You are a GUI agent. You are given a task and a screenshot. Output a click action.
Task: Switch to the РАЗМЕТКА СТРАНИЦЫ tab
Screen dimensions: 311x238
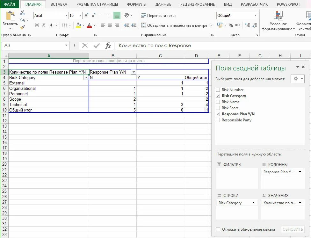[97, 4]
